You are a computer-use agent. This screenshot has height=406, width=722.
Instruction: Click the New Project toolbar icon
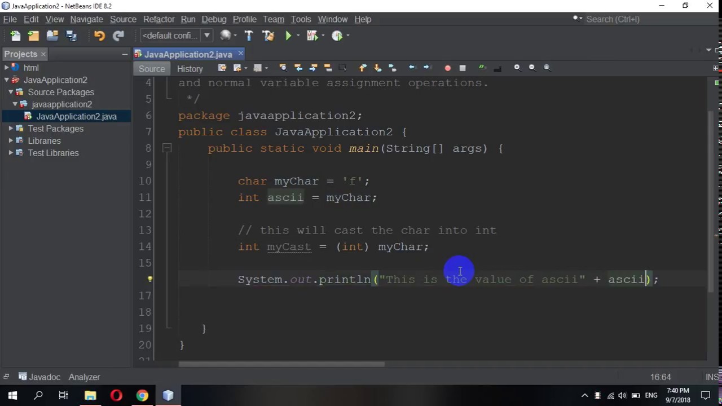33,36
